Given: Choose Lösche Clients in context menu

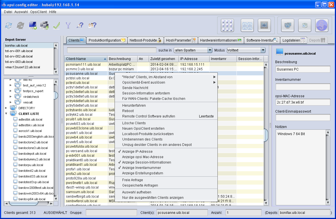Looking at the screenshot, I should point(134,123).
